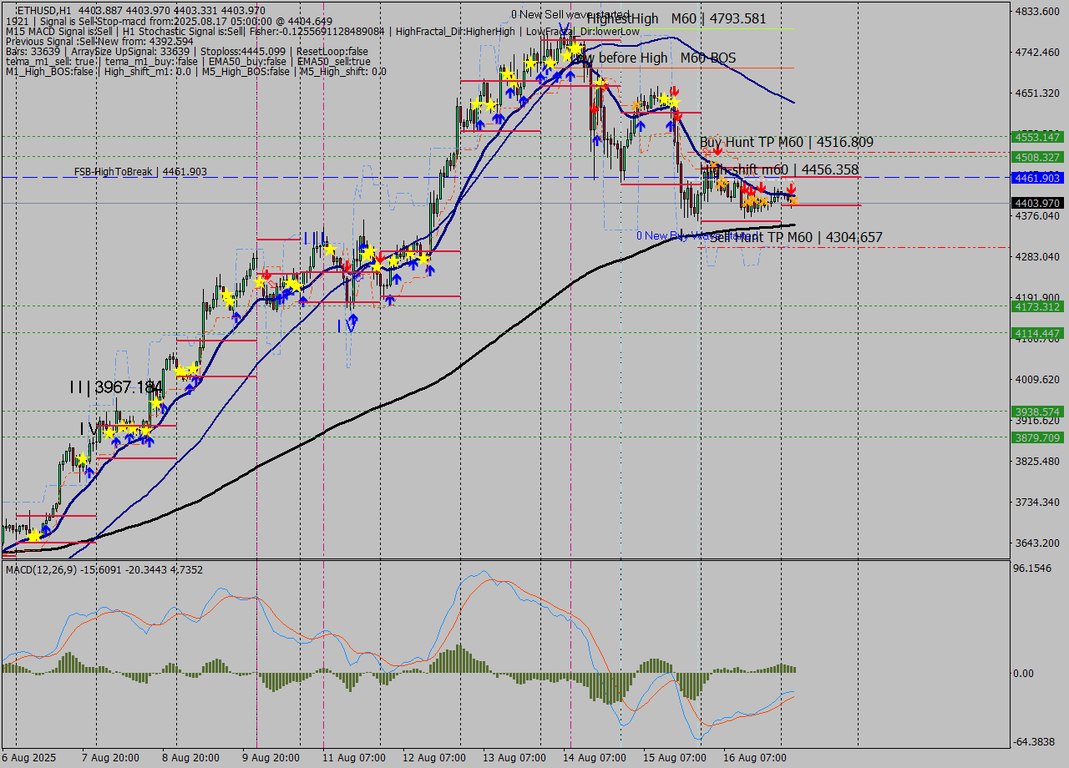
Task: Click the green 4508.327 level tag
Action: point(1036,157)
